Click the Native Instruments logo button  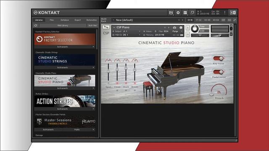232,13
